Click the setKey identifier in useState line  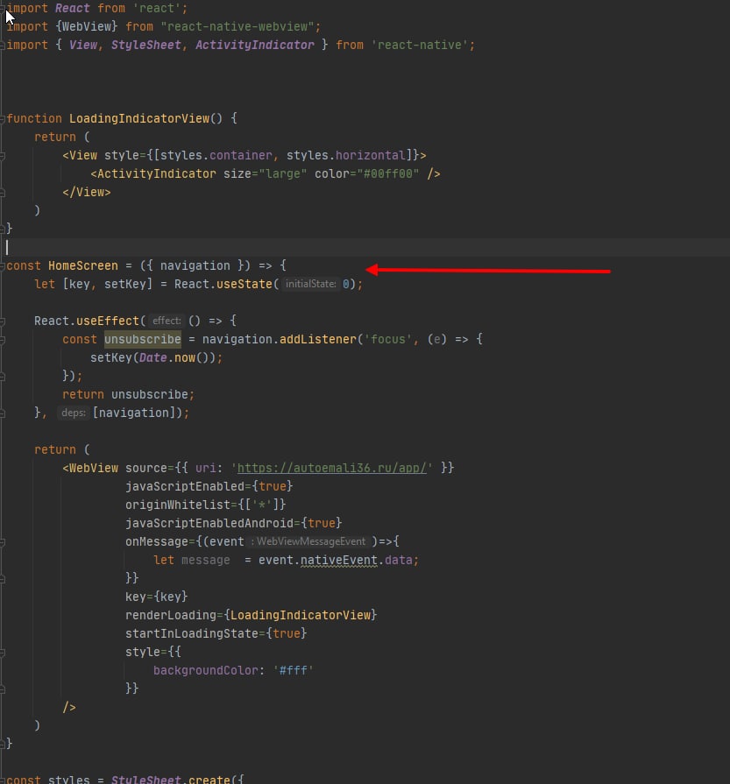click(125, 284)
